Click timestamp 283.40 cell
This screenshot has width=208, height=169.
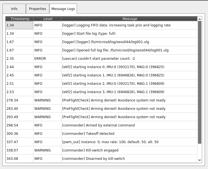point(19,109)
